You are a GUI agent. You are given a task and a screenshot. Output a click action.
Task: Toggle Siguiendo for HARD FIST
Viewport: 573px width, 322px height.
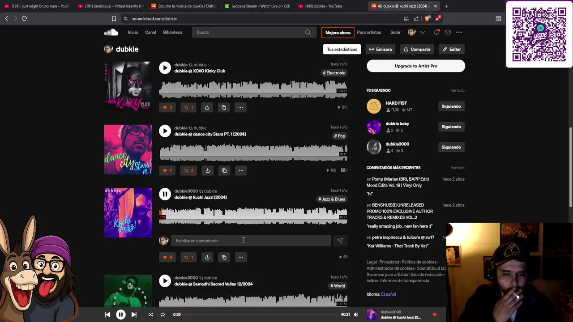click(451, 106)
